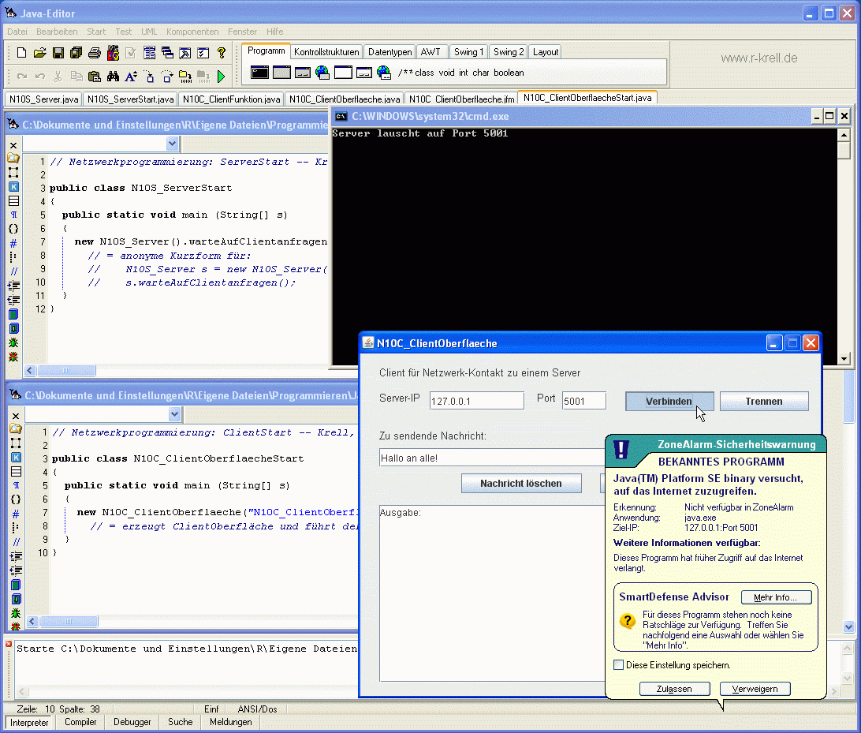Open the binoculars search tool

pos(113,77)
